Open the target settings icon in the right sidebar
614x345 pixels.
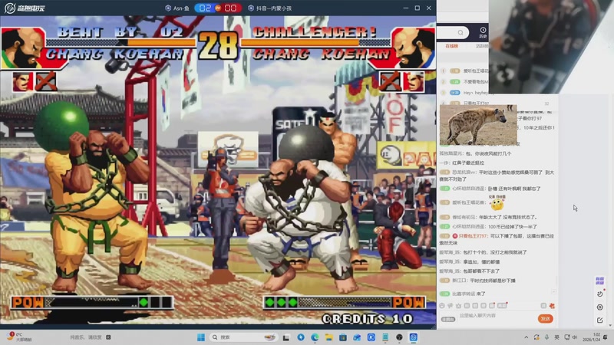600,307
